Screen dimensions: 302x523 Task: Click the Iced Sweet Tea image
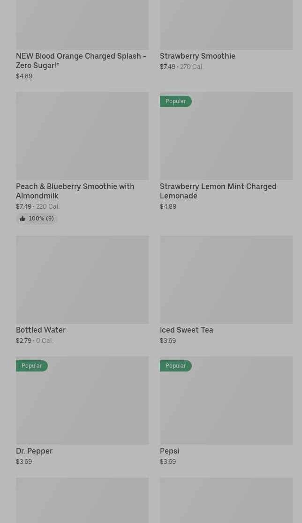pos(226,280)
